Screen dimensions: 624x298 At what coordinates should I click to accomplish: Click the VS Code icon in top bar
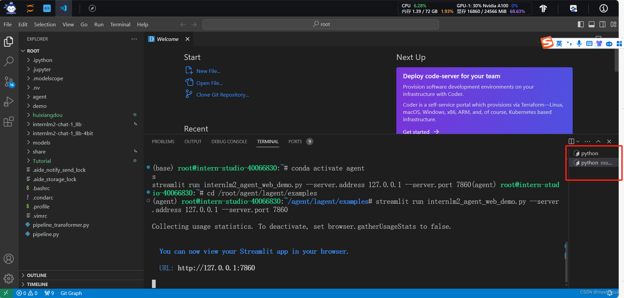click(64, 8)
